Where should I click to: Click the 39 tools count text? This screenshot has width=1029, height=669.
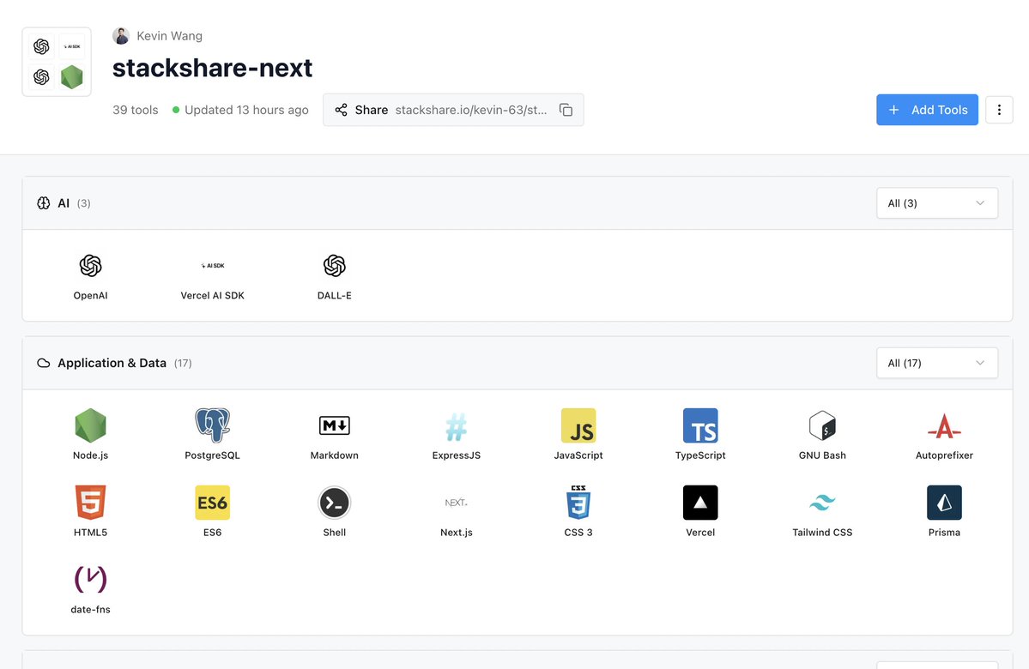(x=136, y=110)
